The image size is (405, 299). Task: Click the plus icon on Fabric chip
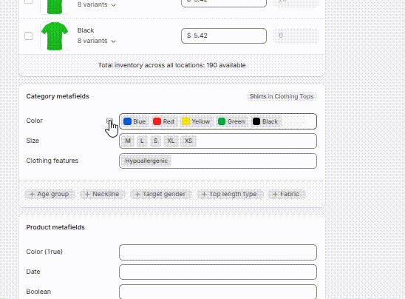point(275,194)
